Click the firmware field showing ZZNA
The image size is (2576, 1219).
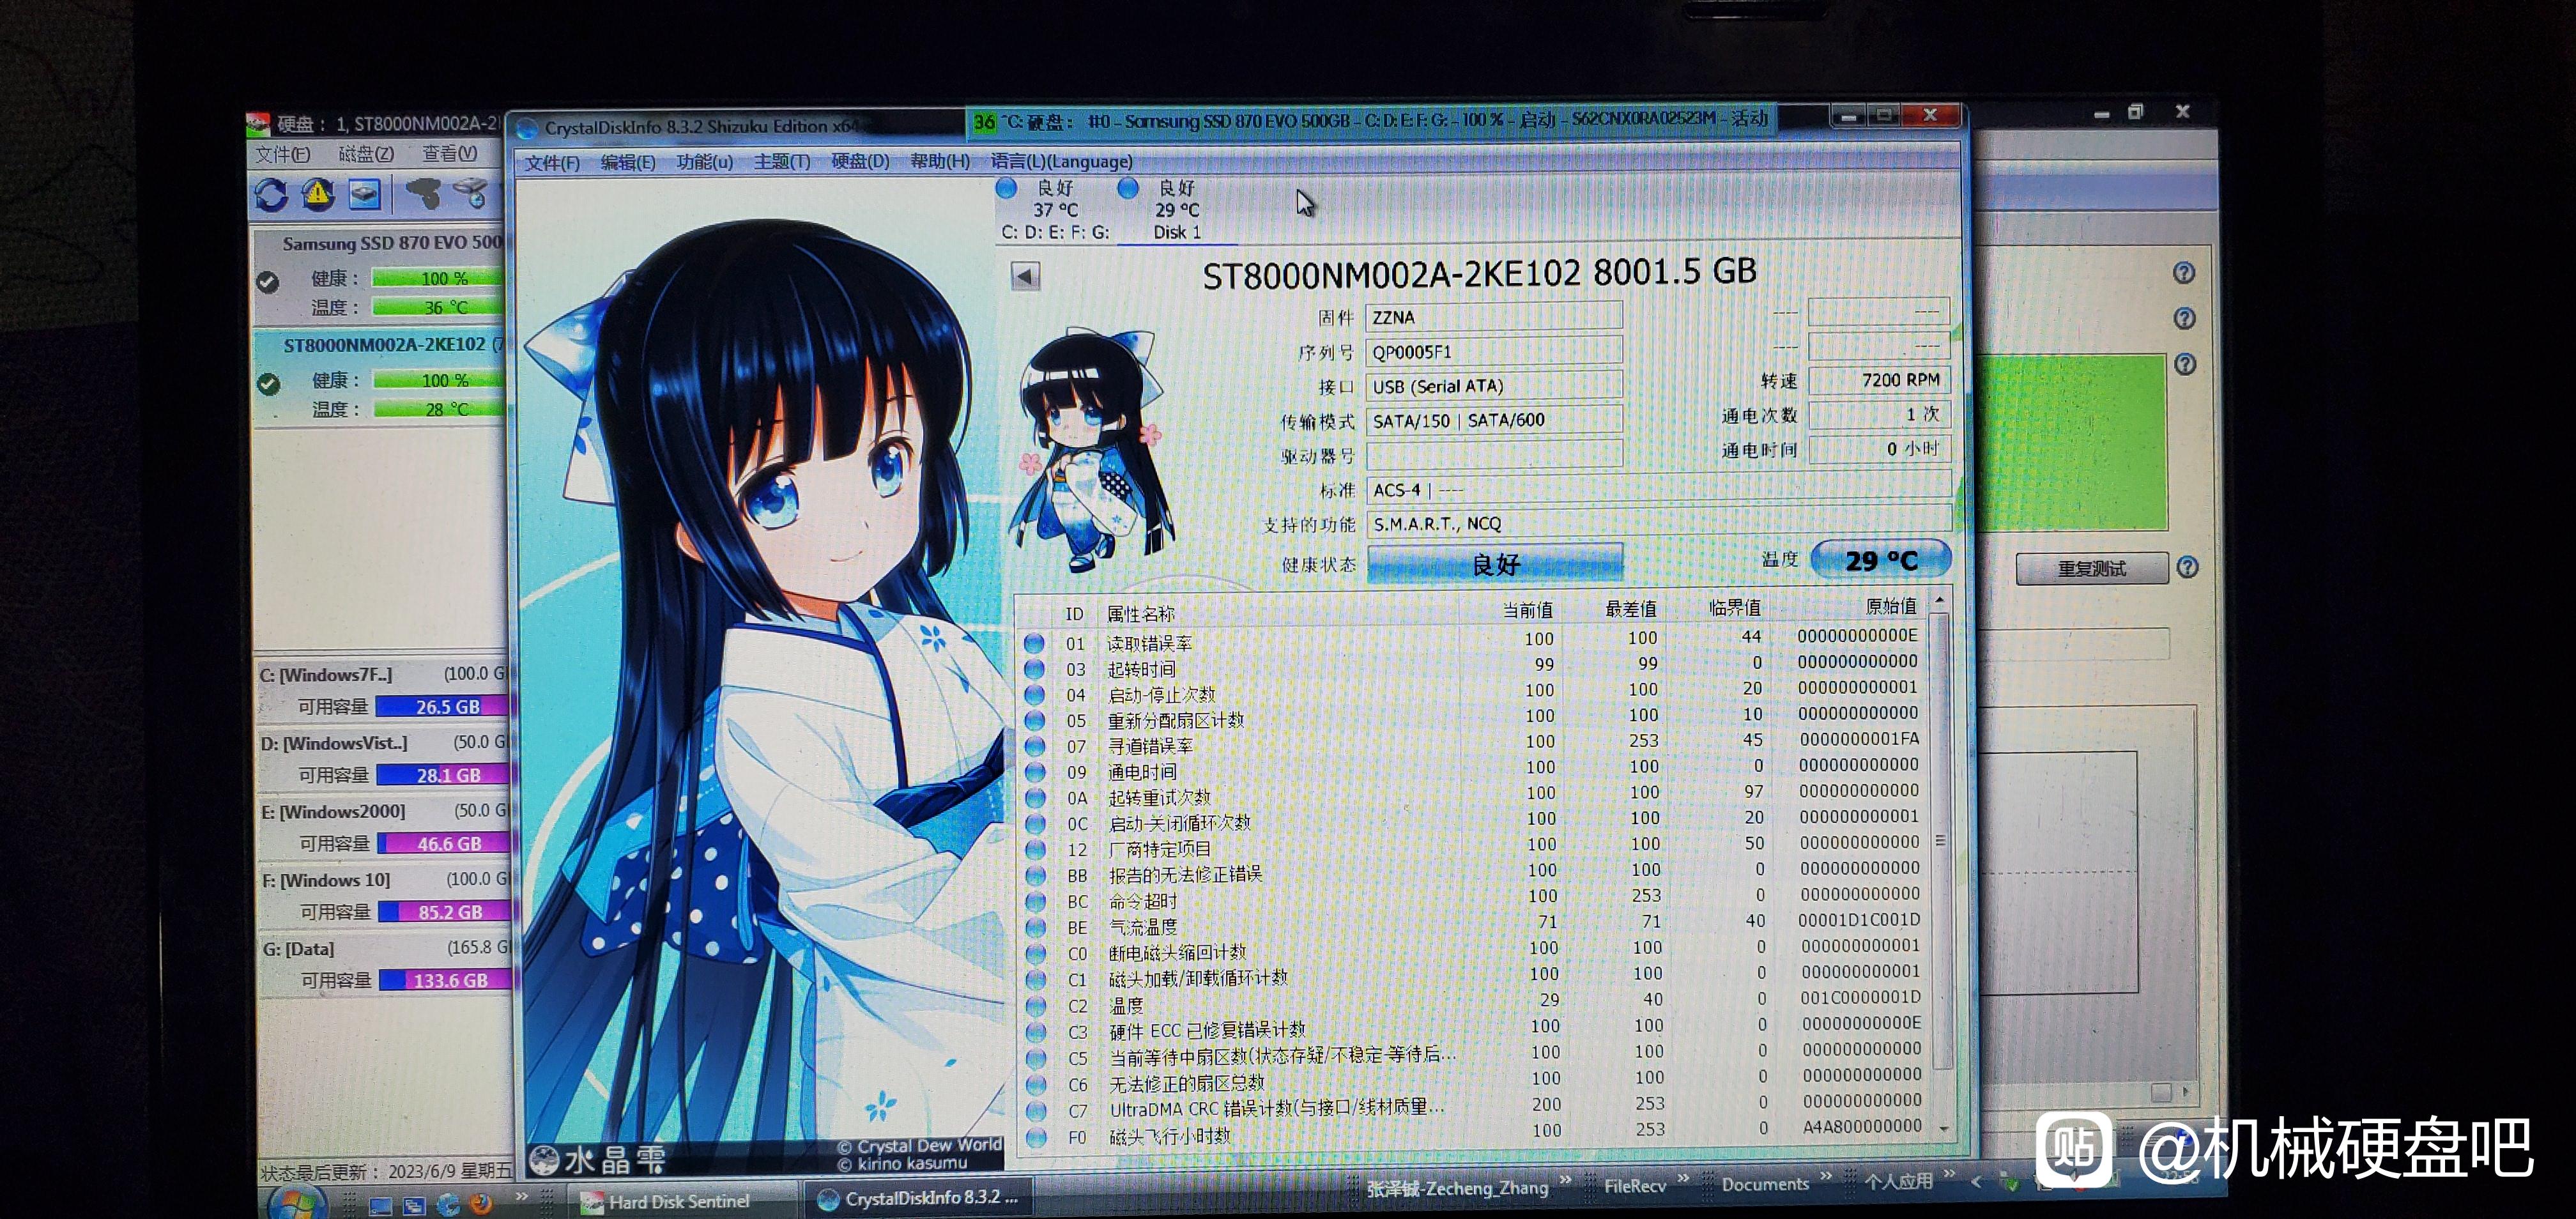pyautogui.click(x=1494, y=317)
